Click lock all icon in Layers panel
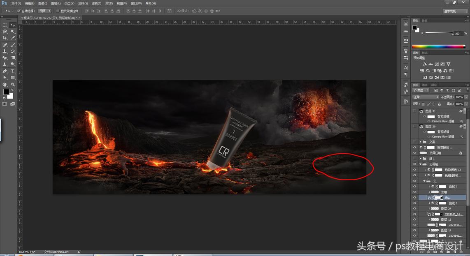470x256 pixels. [439, 104]
